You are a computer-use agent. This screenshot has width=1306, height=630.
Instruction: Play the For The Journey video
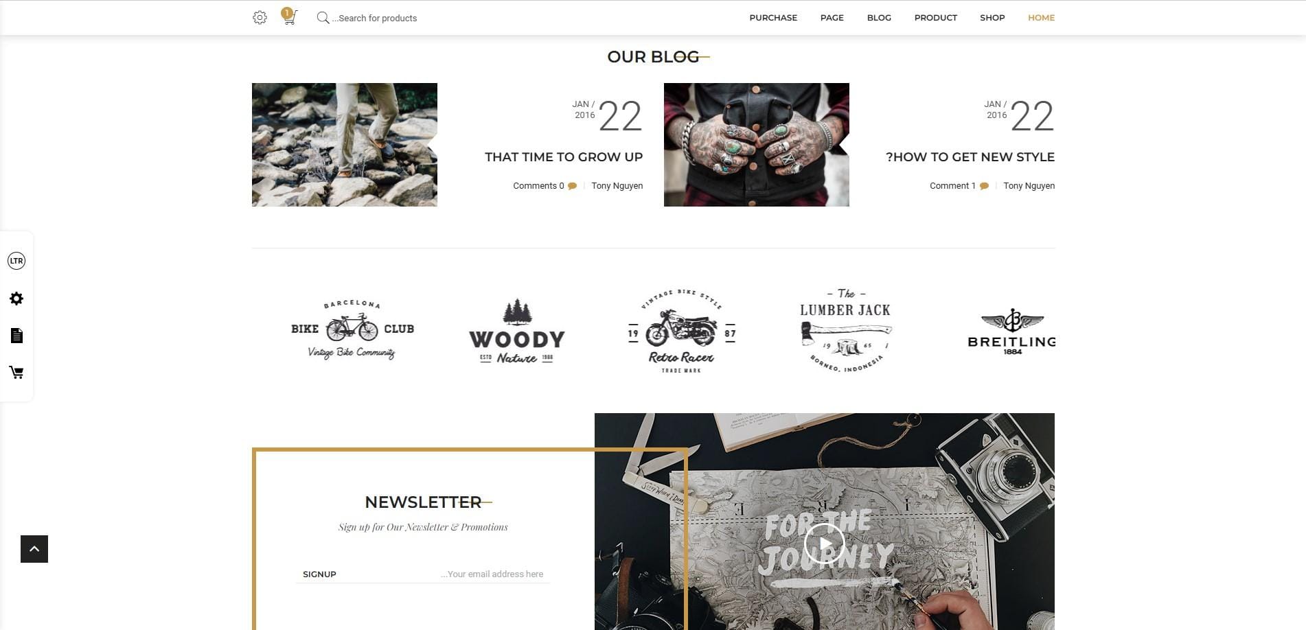pyautogui.click(x=824, y=544)
